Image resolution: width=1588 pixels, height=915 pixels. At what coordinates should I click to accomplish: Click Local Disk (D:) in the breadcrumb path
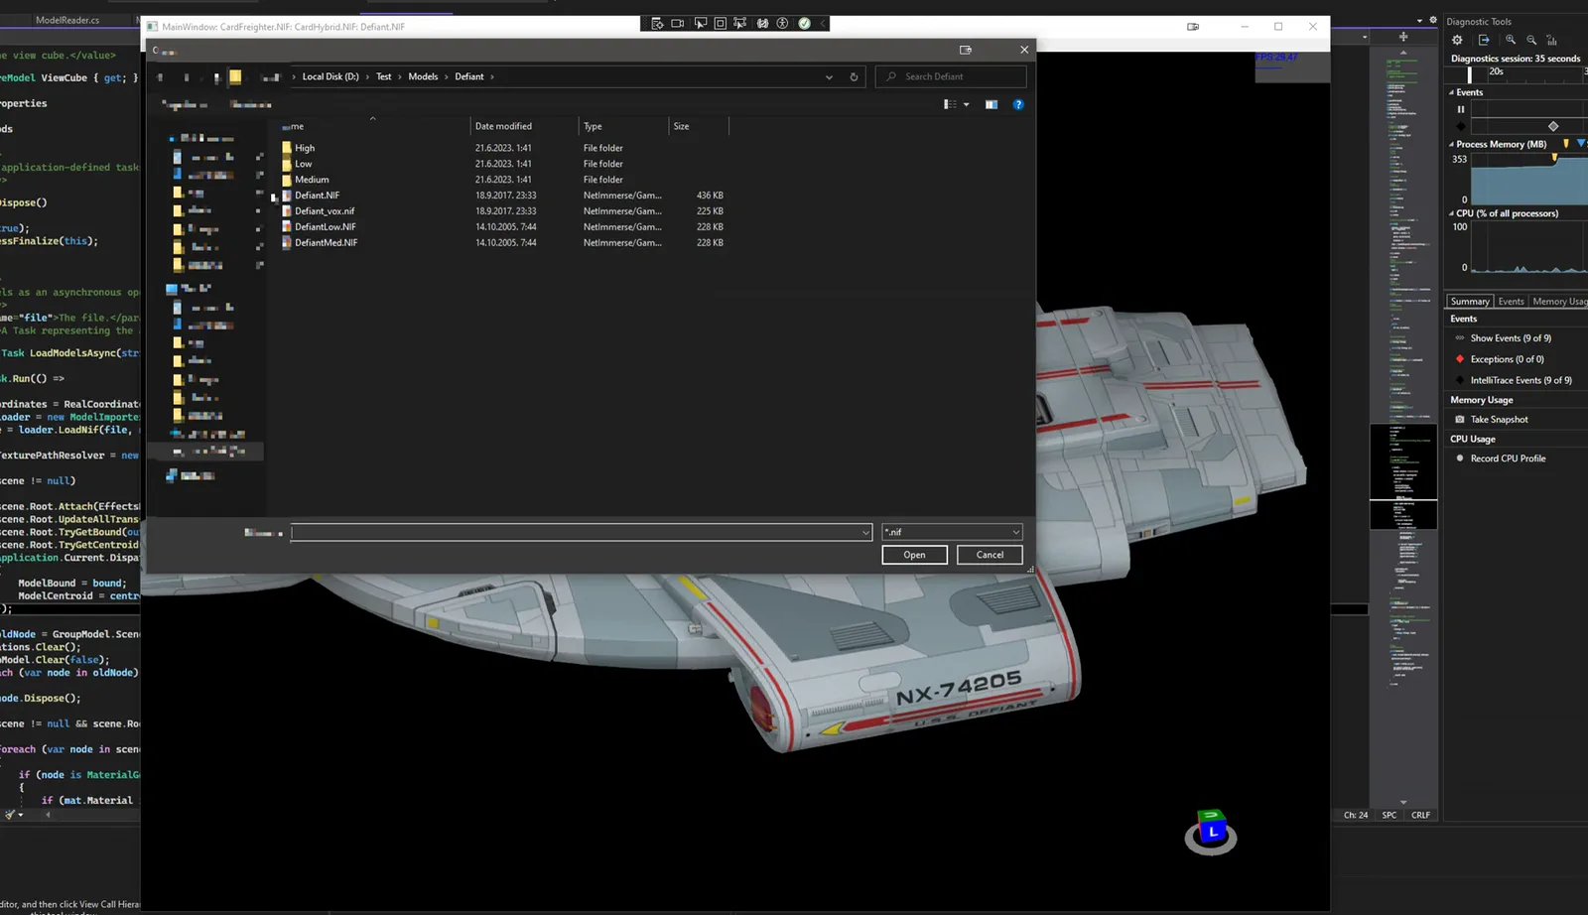331,76
